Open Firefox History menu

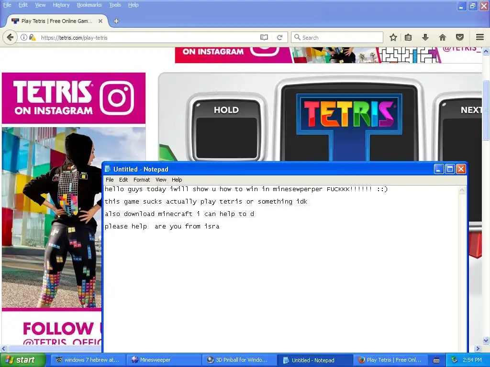pos(61,5)
